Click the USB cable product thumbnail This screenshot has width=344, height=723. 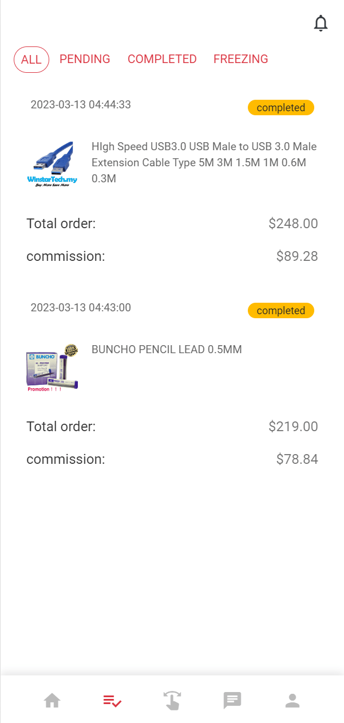click(52, 165)
